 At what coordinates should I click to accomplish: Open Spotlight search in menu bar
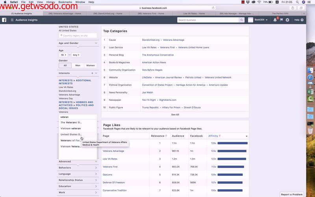[x=297, y=2]
